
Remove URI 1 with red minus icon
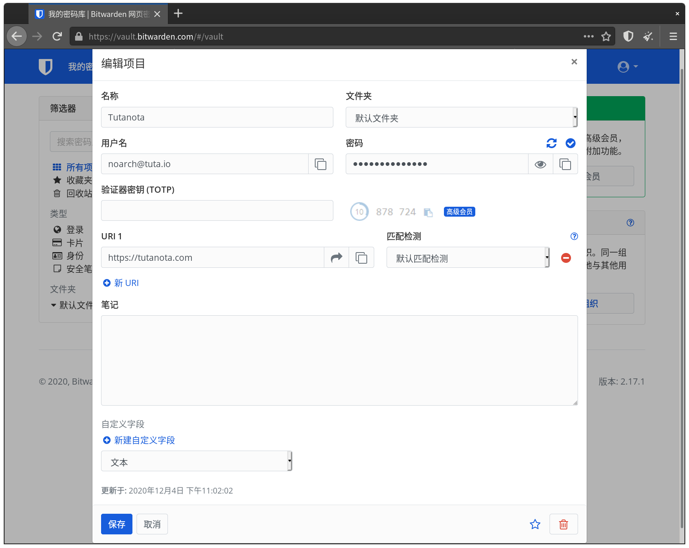(x=566, y=258)
